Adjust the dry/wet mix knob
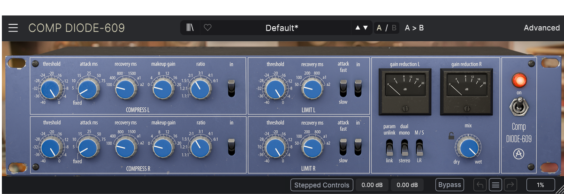This screenshot has height=194, width=564. coord(468,147)
